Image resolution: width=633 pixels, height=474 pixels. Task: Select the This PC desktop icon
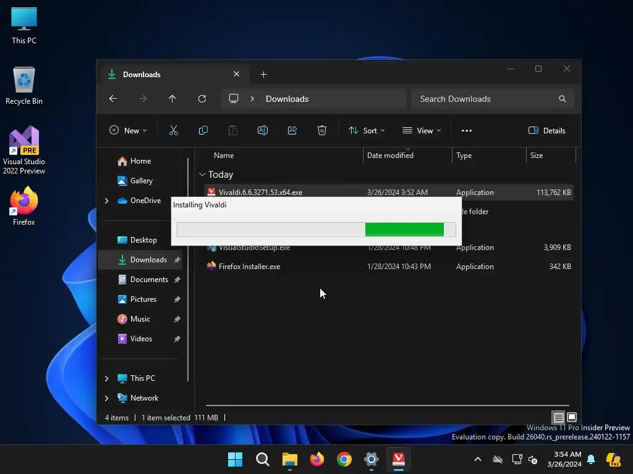[x=24, y=25]
